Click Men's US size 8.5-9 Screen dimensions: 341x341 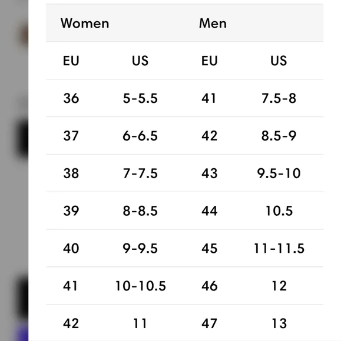click(x=279, y=136)
